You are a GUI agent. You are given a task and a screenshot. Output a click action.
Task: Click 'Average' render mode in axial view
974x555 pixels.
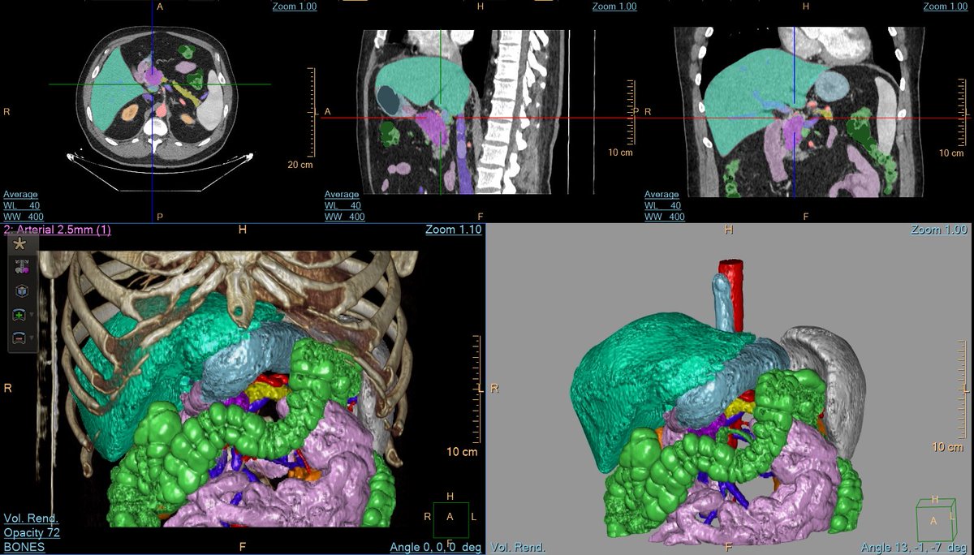[x=22, y=195]
